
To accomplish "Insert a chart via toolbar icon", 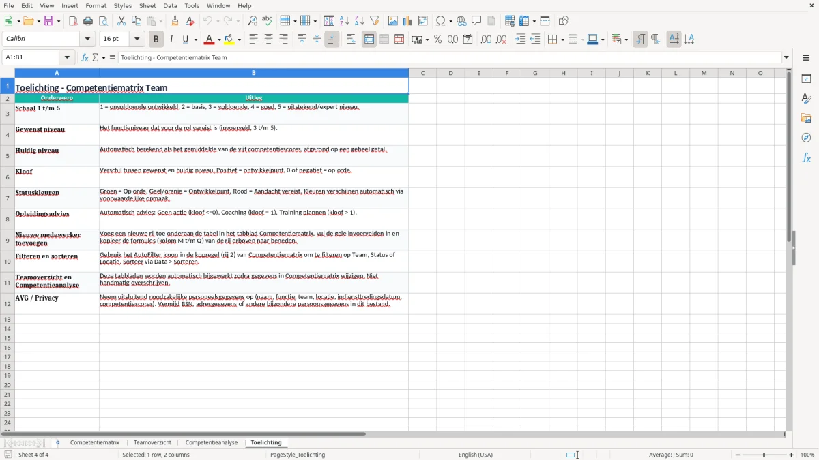I will tap(408, 21).
